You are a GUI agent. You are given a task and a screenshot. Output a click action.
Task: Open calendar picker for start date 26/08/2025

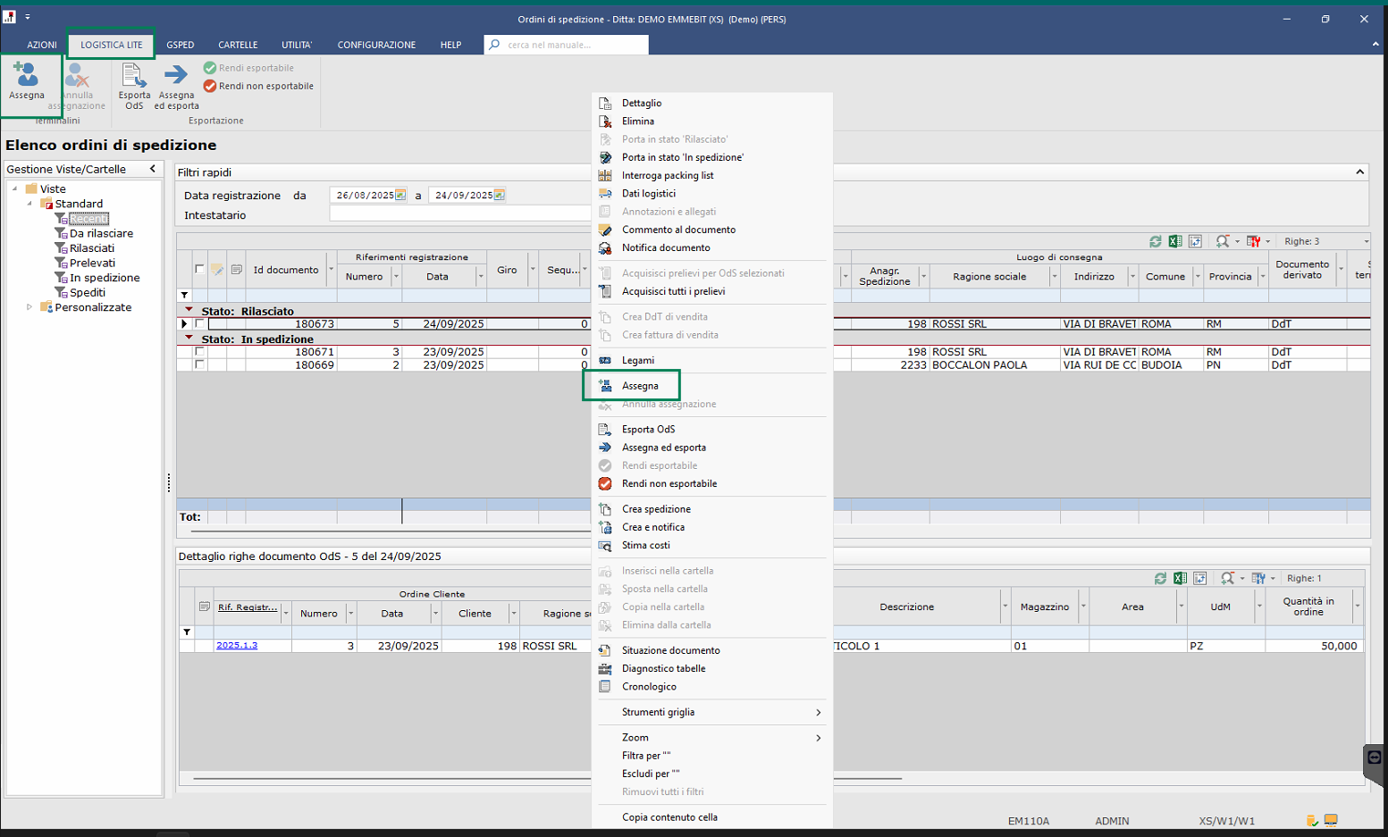click(400, 195)
